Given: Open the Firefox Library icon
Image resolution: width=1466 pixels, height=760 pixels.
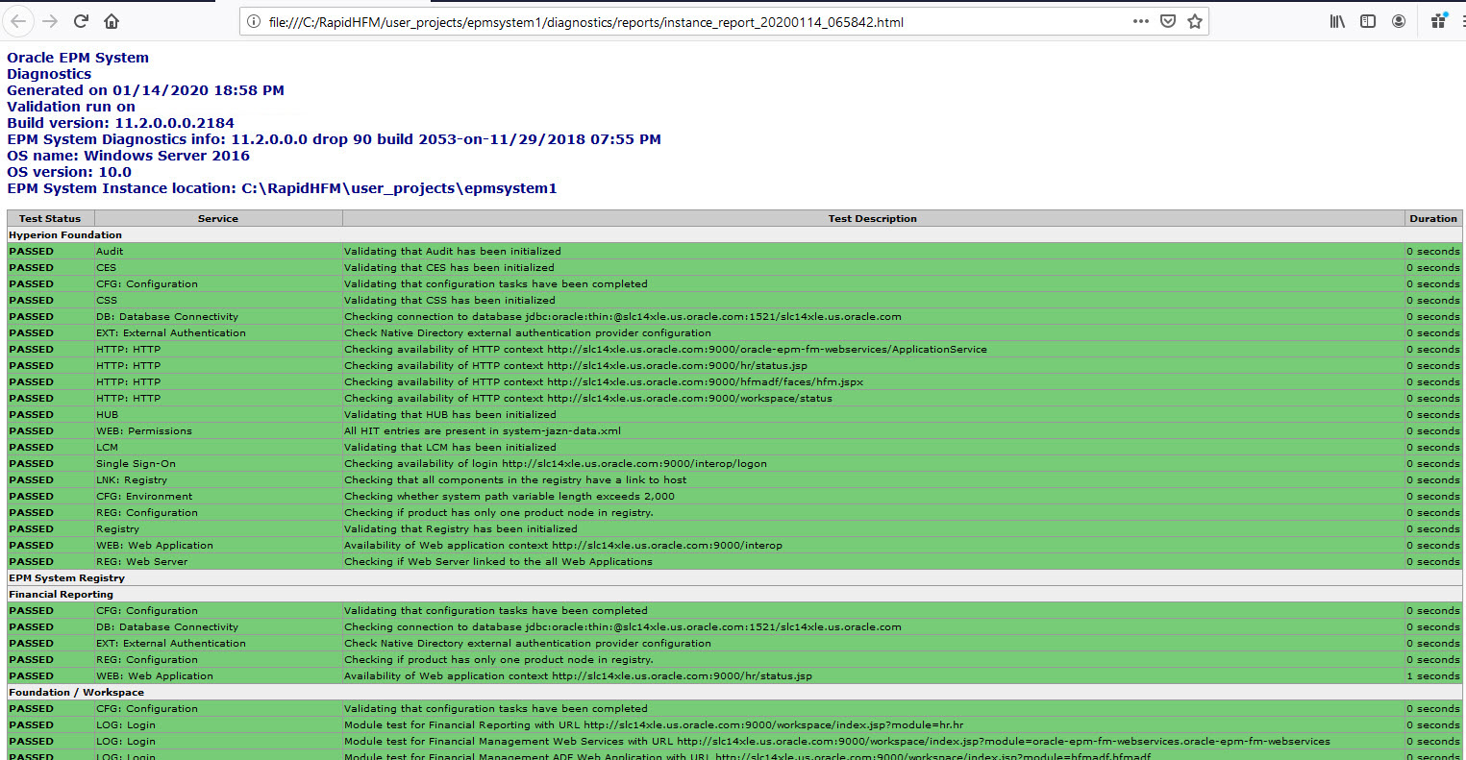Looking at the screenshot, I should pyautogui.click(x=1337, y=21).
